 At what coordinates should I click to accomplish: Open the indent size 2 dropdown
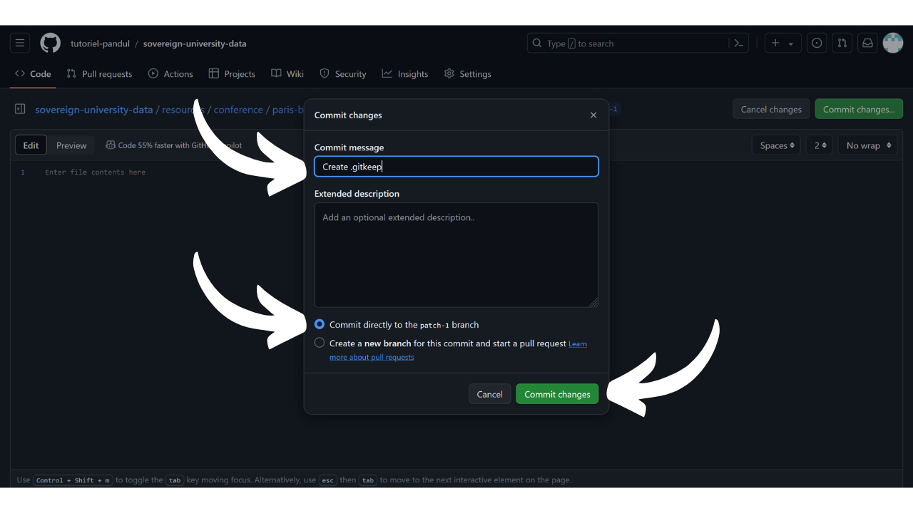[820, 145]
